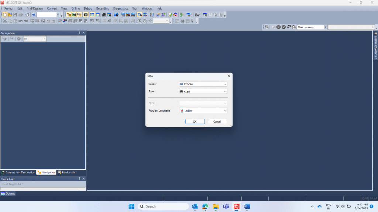Open the Find/Replace menu

[34, 8]
